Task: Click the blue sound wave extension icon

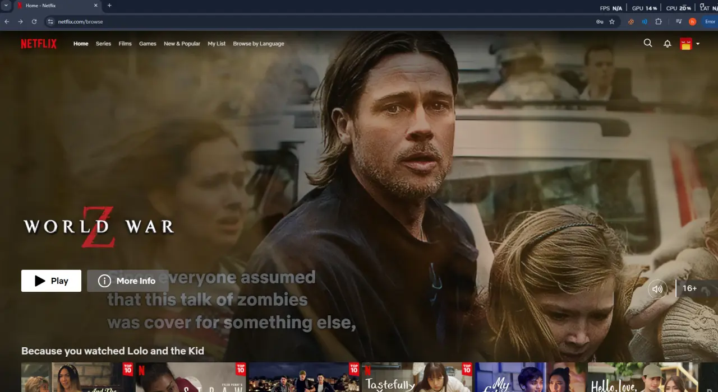Action: click(x=645, y=21)
